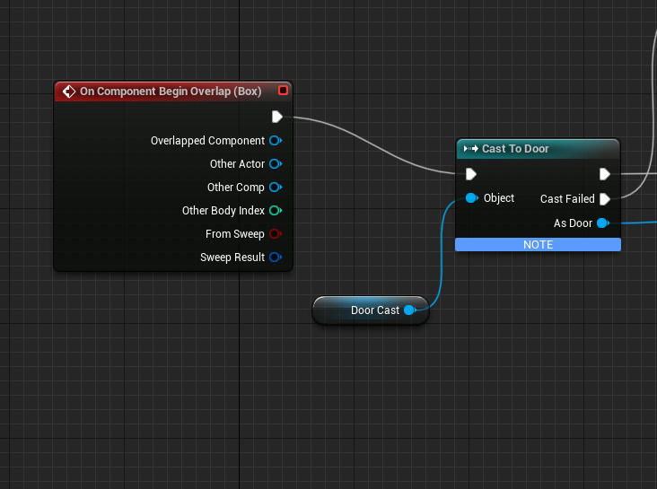Click the Cast Failed execution pin

click(x=604, y=199)
